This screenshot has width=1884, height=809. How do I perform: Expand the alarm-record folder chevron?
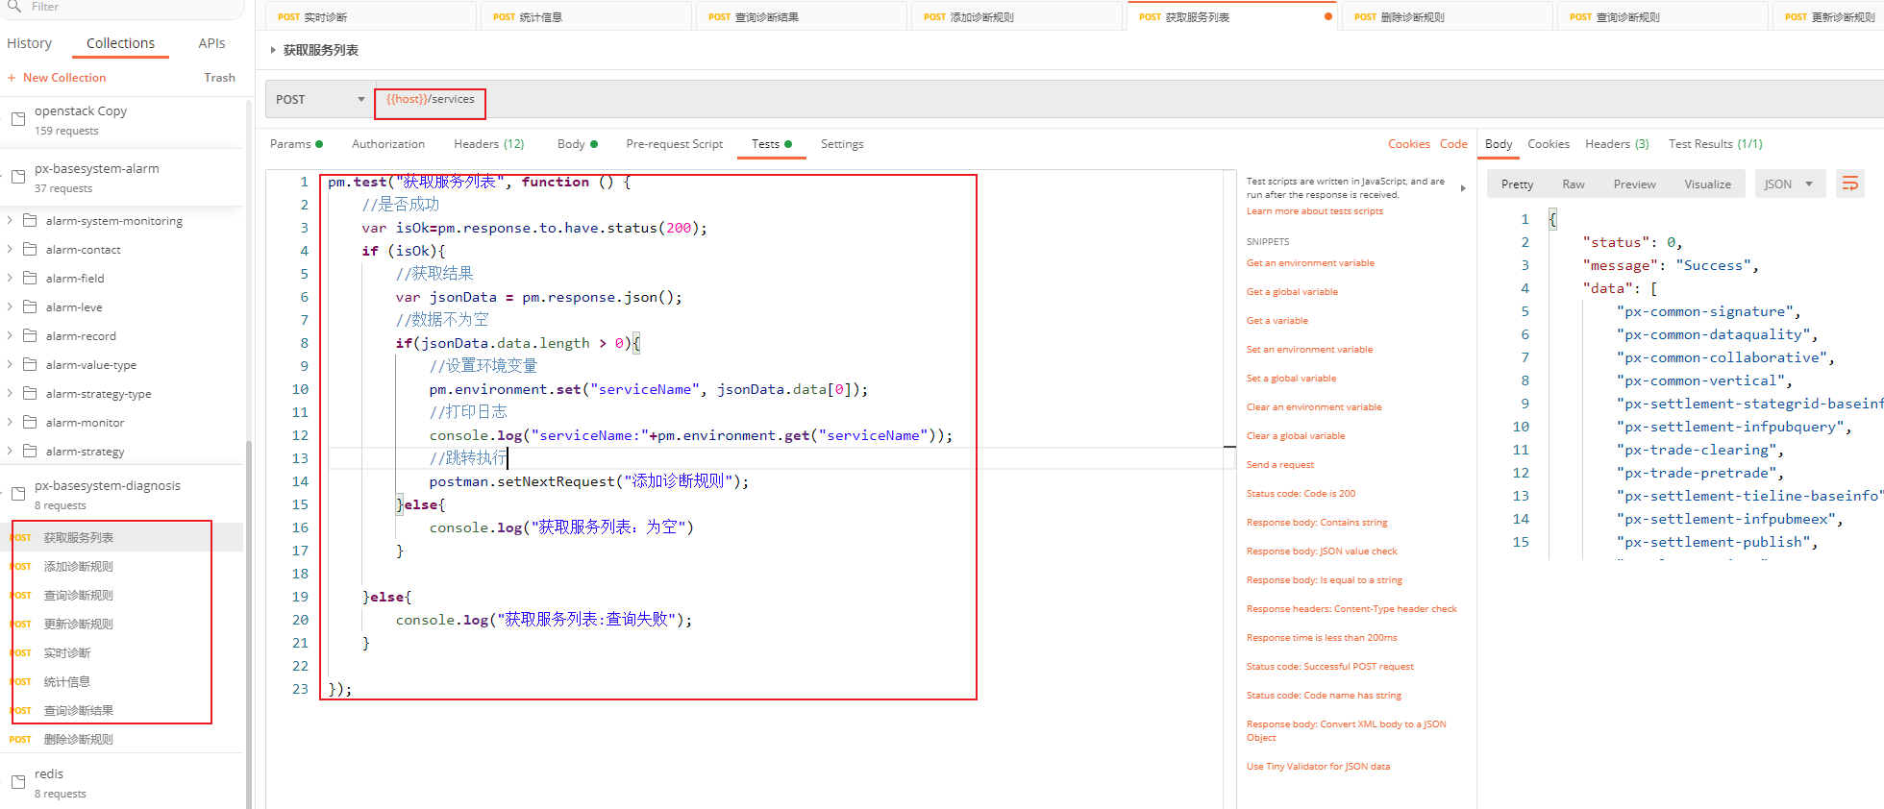(x=10, y=335)
